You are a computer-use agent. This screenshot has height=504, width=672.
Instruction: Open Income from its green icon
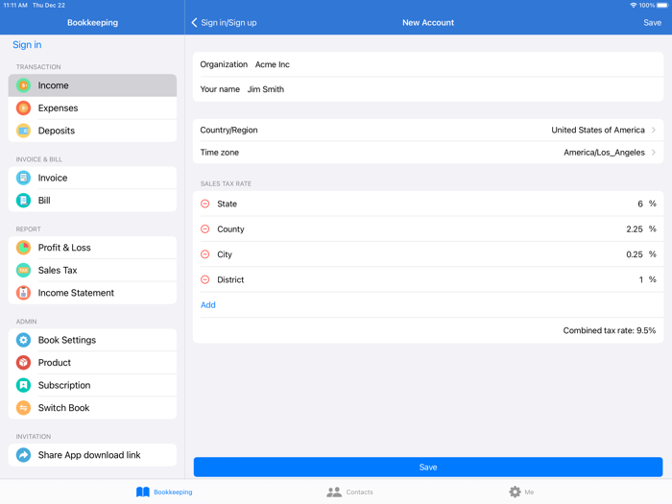[x=24, y=85]
